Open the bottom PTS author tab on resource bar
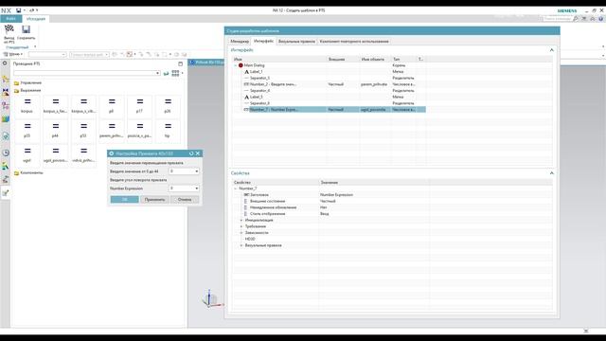Viewport: 606px width, 341px height. (x=6, y=193)
